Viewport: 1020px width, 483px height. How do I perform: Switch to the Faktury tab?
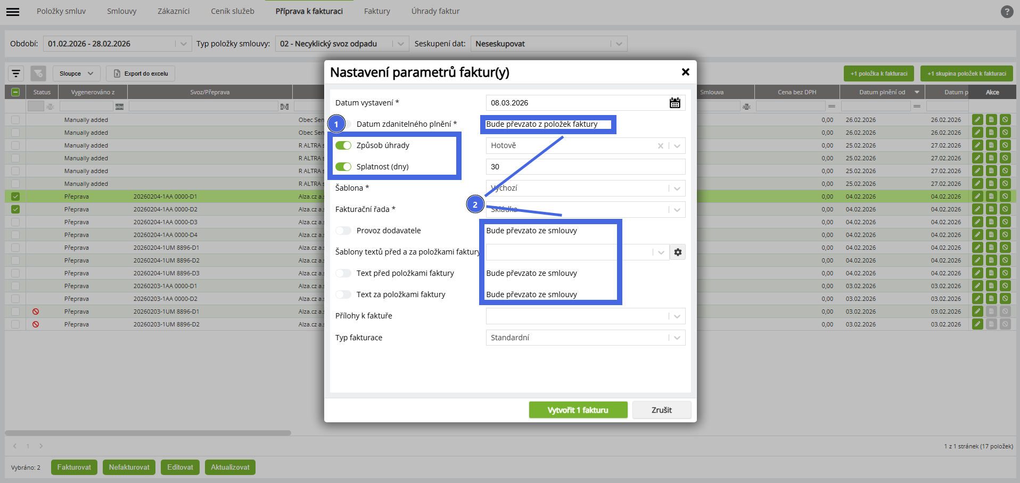(377, 11)
